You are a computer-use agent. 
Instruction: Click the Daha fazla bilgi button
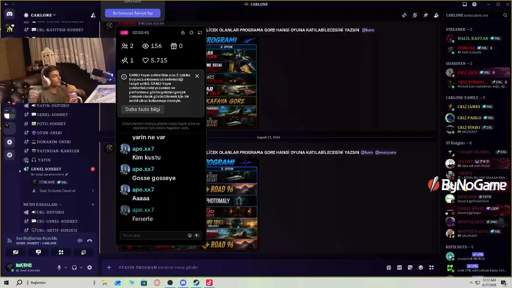point(143,109)
